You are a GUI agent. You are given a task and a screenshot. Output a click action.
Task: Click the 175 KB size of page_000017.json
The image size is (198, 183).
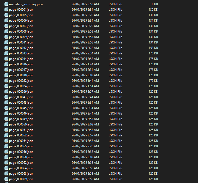click(x=153, y=70)
